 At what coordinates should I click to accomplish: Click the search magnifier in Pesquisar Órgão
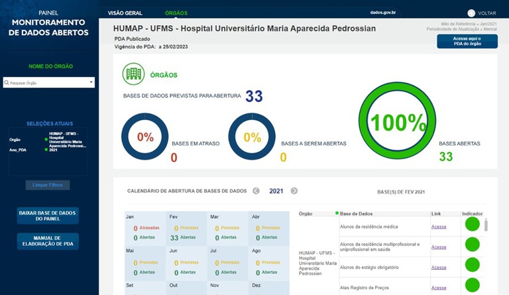tap(6, 83)
